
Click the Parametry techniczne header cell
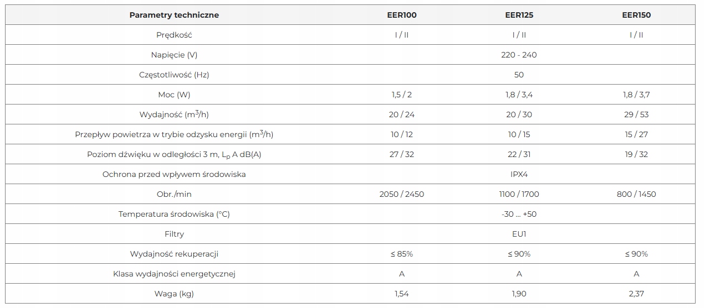pos(174,15)
